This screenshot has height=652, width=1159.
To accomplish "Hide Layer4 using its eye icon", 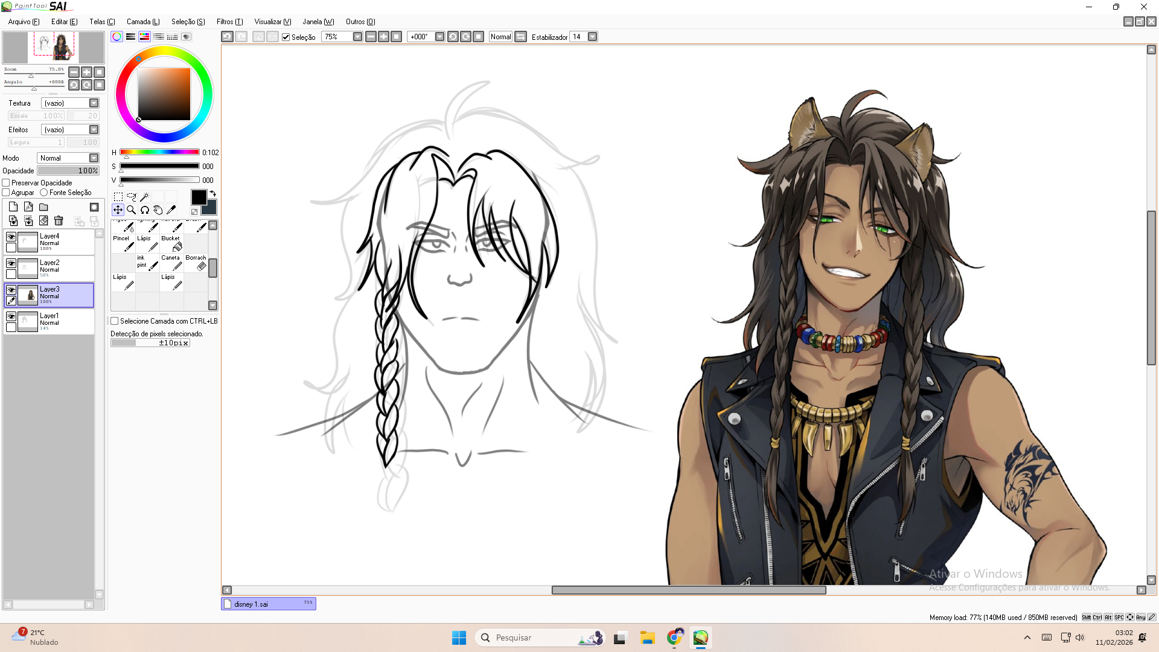I will [x=11, y=237].
